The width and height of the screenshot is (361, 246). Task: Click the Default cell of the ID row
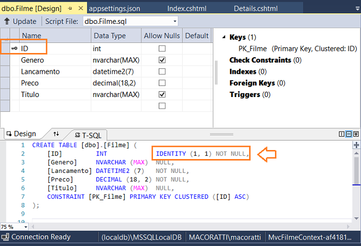[197, 48]
